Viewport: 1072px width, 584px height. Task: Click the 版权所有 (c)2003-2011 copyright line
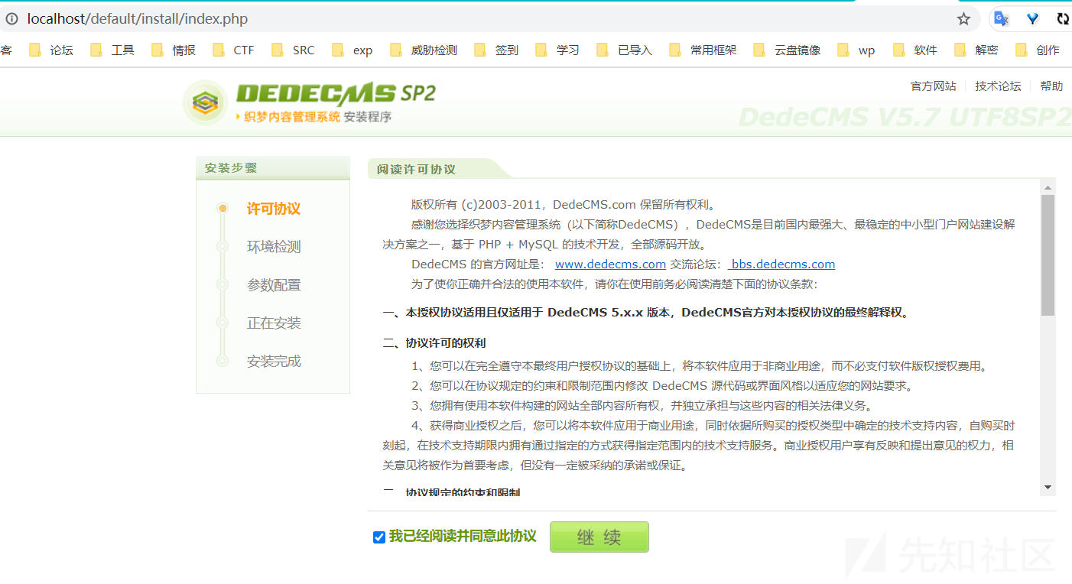pos(563,204)
